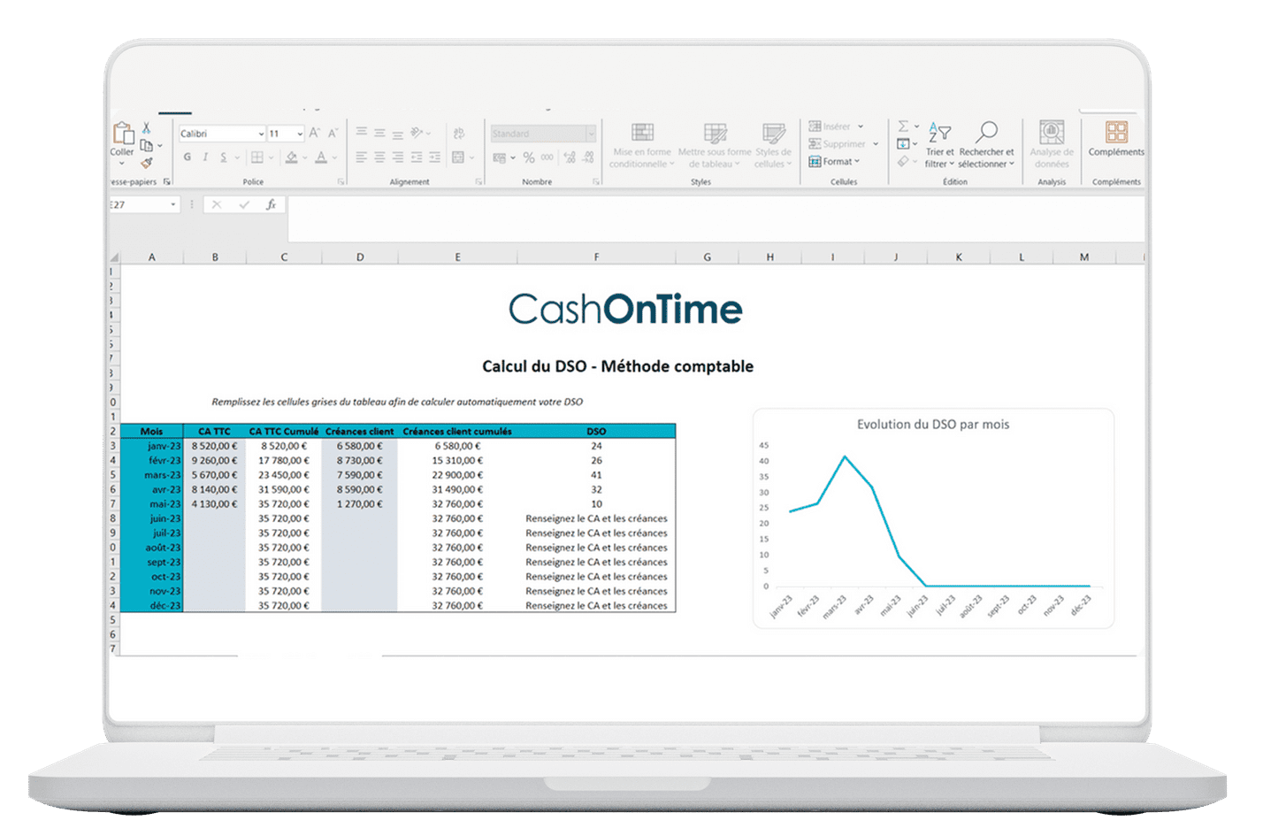Select the Format Painter brush icon
This screenshot has width=1263, height=828.
click(x=147, y=163)
